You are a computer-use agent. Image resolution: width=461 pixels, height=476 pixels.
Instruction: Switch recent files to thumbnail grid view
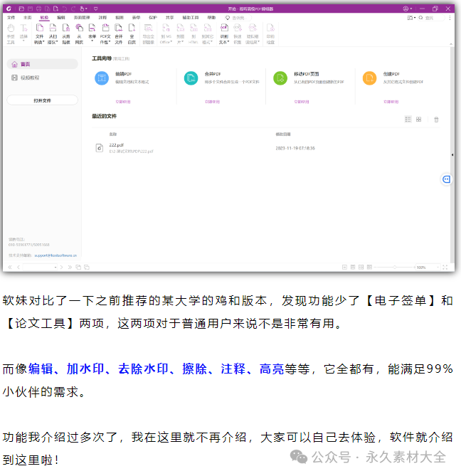click(418, 120)
